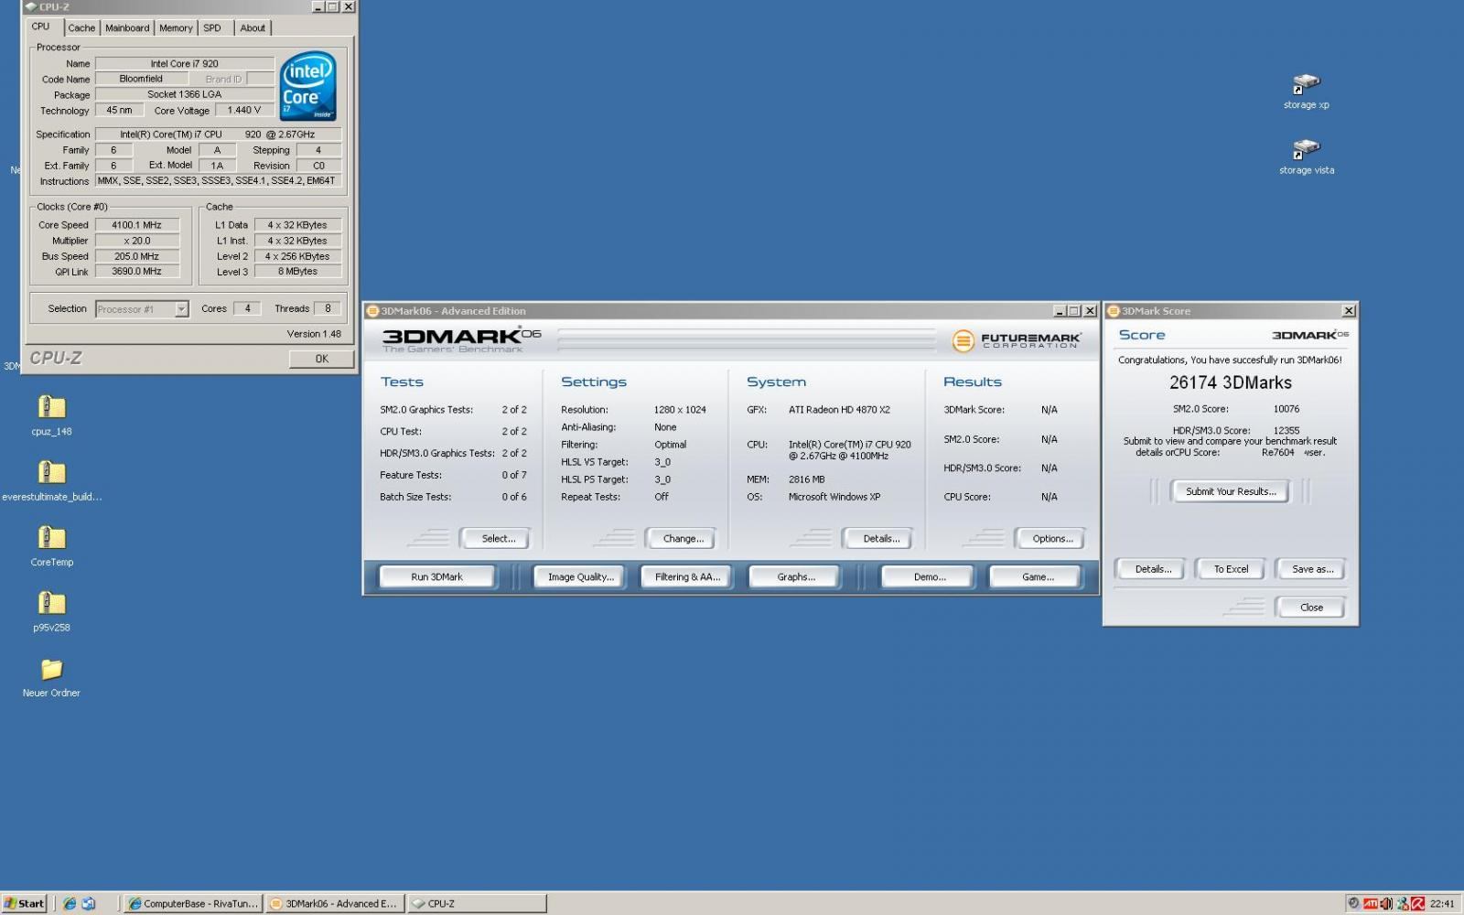Click the CPU-Z title bar icon
The image size is (1464, 915).
pyautogui.click(x=31, y=6)
